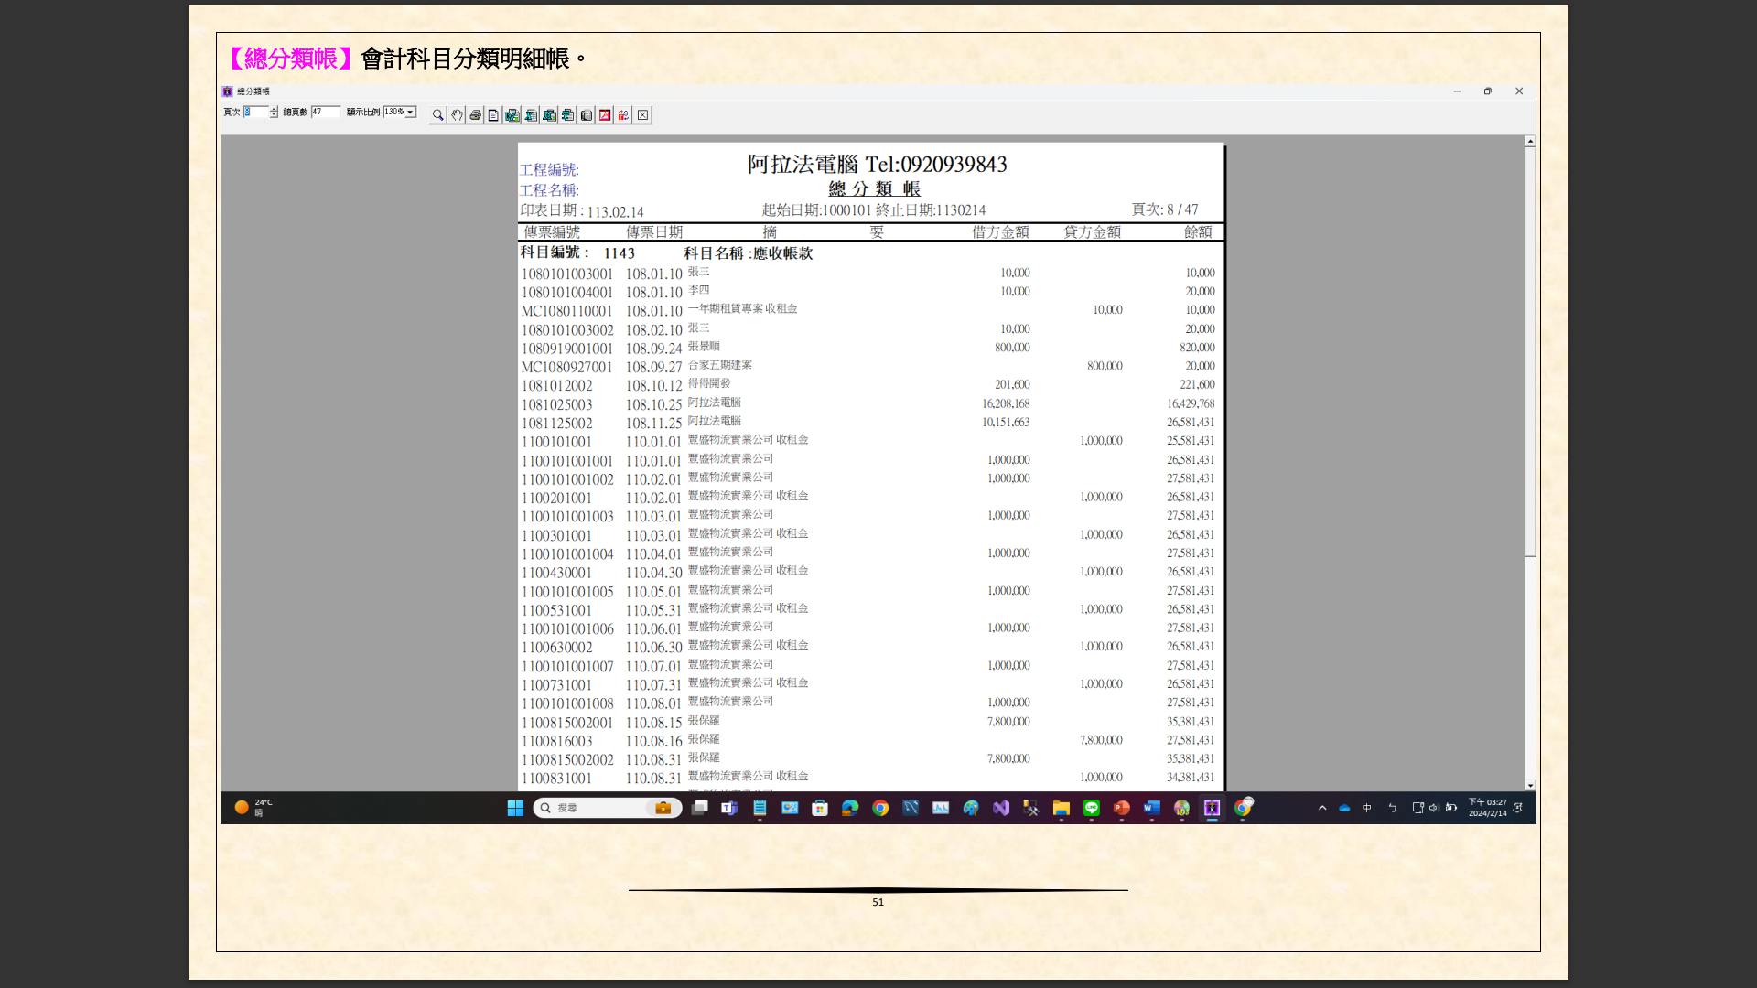
Task: Open Visual Studio from the taskbar
Action: [1001, 808]
